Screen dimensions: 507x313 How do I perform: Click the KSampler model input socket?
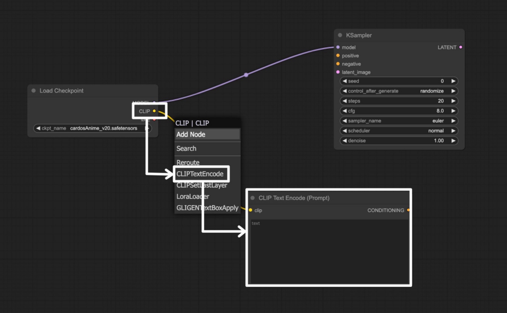point(338,47)
